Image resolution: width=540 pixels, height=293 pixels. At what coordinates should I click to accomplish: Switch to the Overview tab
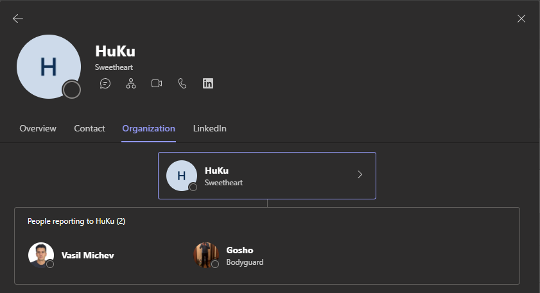pos(38,128)
